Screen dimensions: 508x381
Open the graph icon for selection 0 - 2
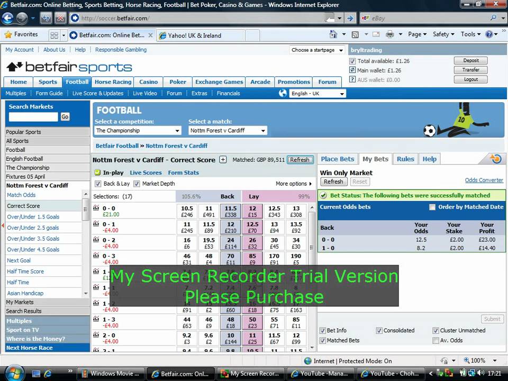click(96, 239)
